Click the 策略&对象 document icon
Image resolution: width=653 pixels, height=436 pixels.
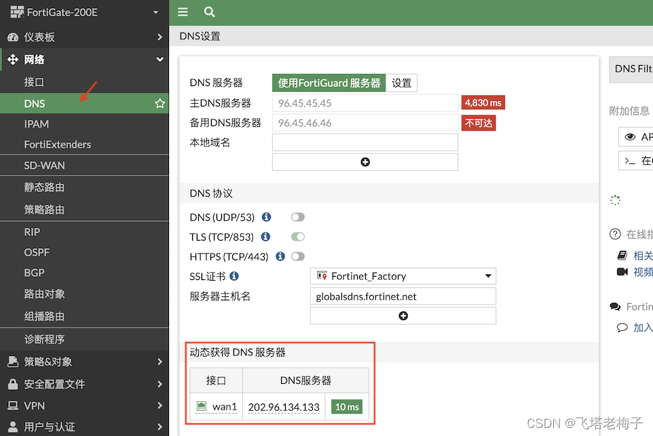click(x=13, y=361)
